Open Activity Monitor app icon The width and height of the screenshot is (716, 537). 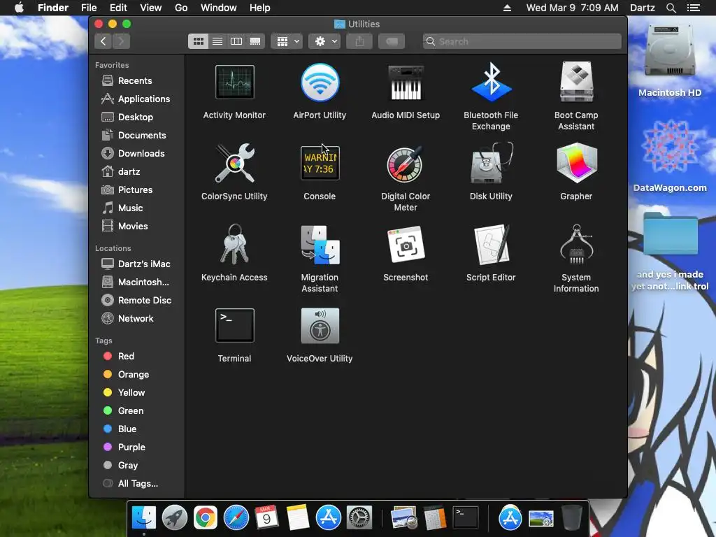(234, 83)
